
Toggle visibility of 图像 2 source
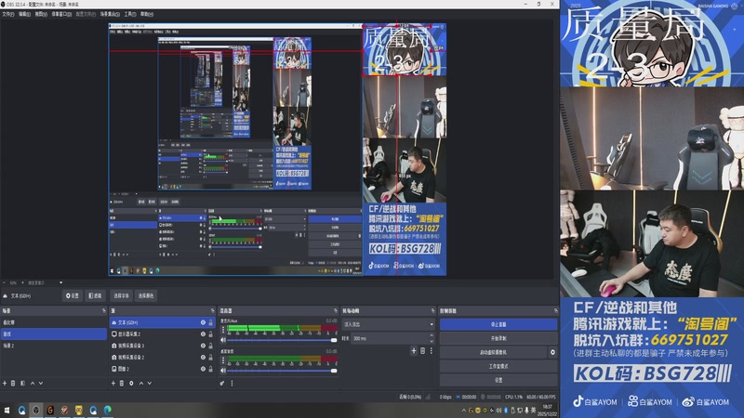(203, 369)
